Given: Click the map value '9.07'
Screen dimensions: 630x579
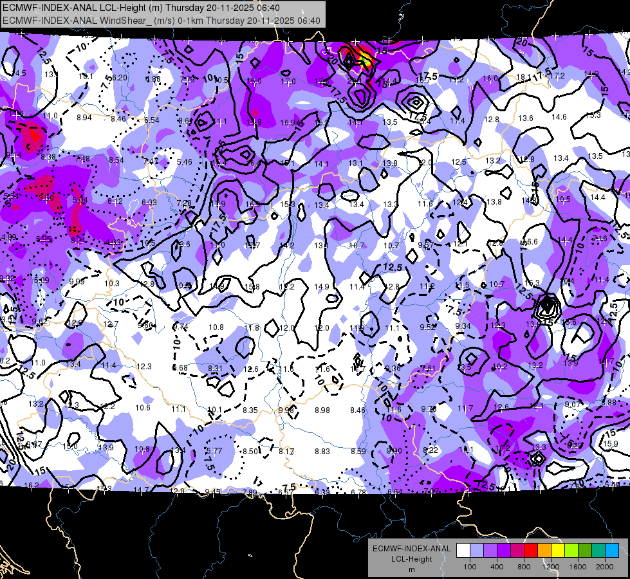Looking at the screenshot, I should [x=572, y=404].
